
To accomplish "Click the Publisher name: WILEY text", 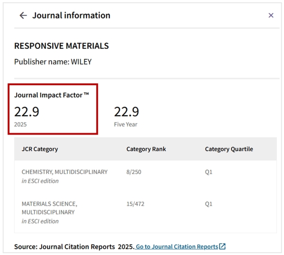I will coord(53,62).
